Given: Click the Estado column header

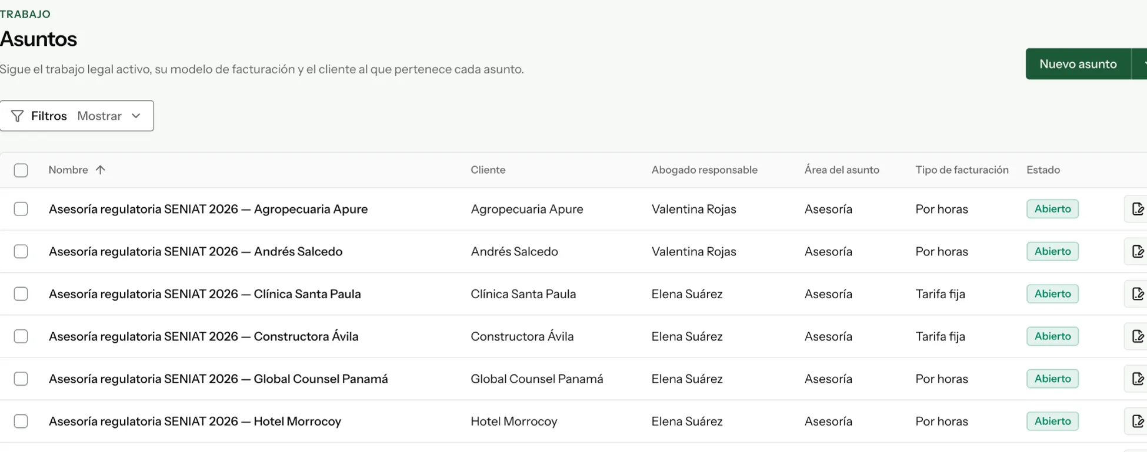Looking at the screenshot, I should click(x=1043, y=170).
